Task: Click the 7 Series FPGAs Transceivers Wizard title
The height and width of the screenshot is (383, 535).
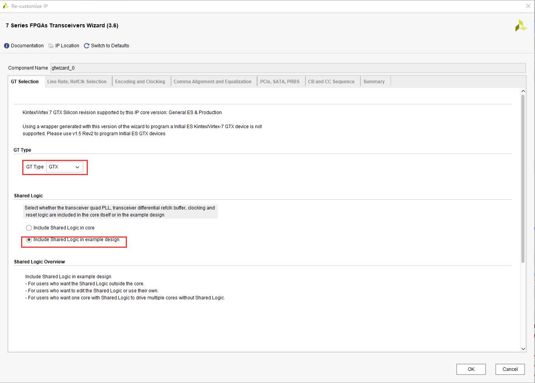Action: (x=62, y=25)
